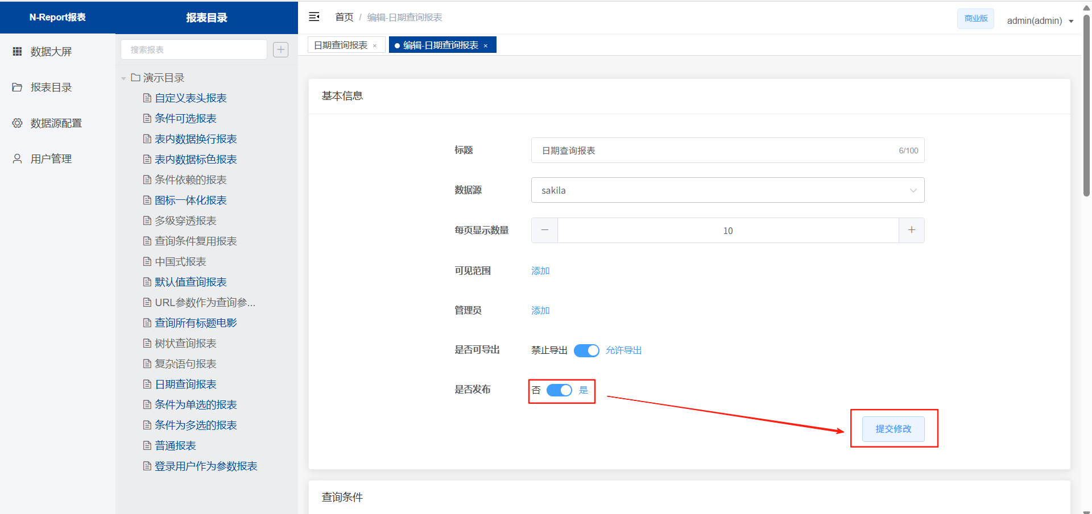Select 条件可选报表 in the report tree

tap(185, 118)
